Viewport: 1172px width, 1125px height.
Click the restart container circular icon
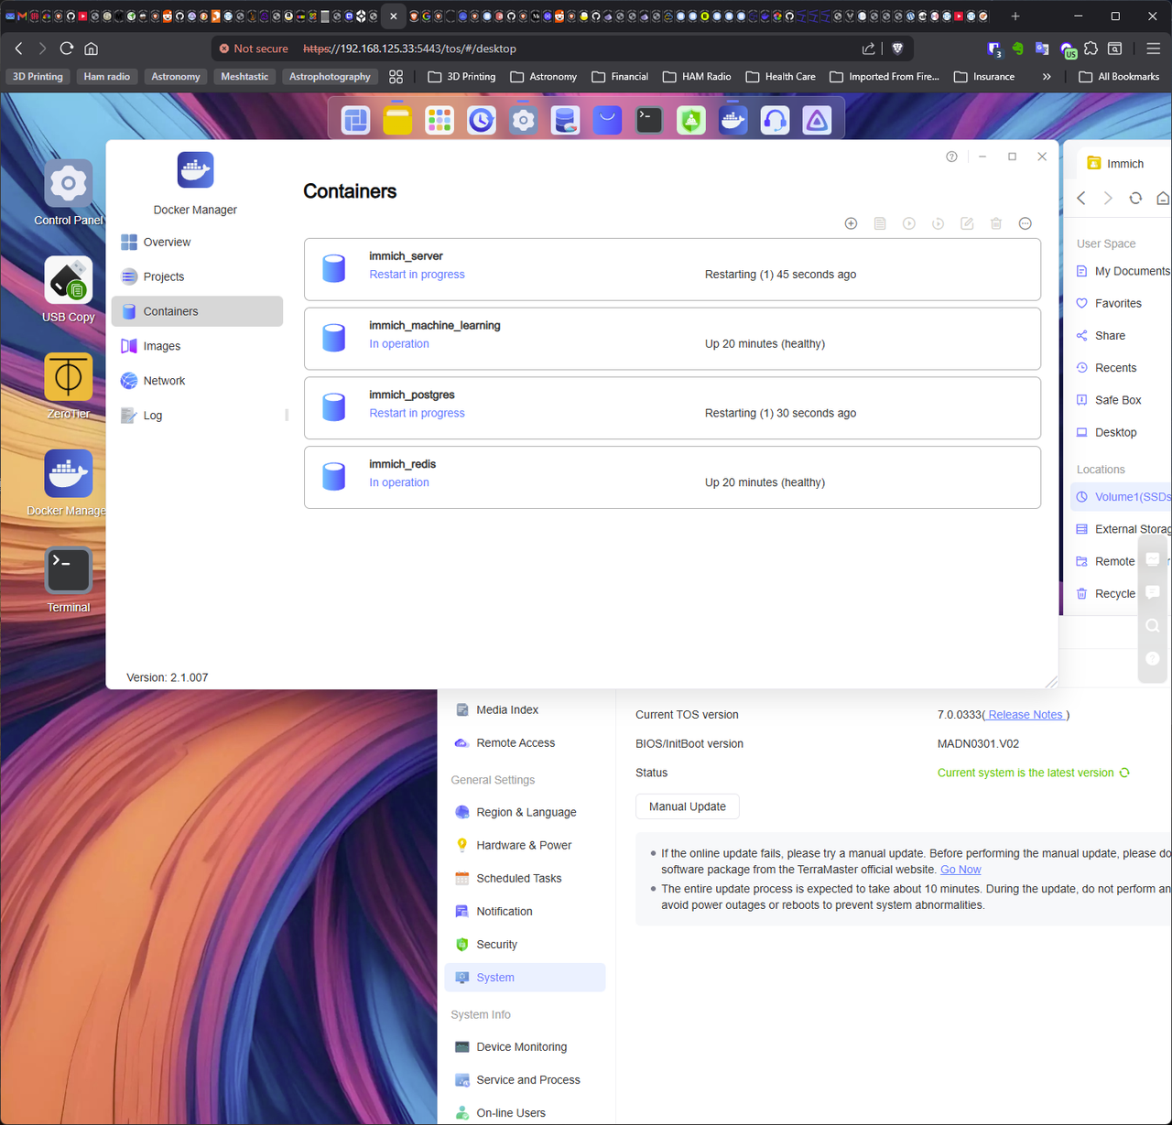939,223
